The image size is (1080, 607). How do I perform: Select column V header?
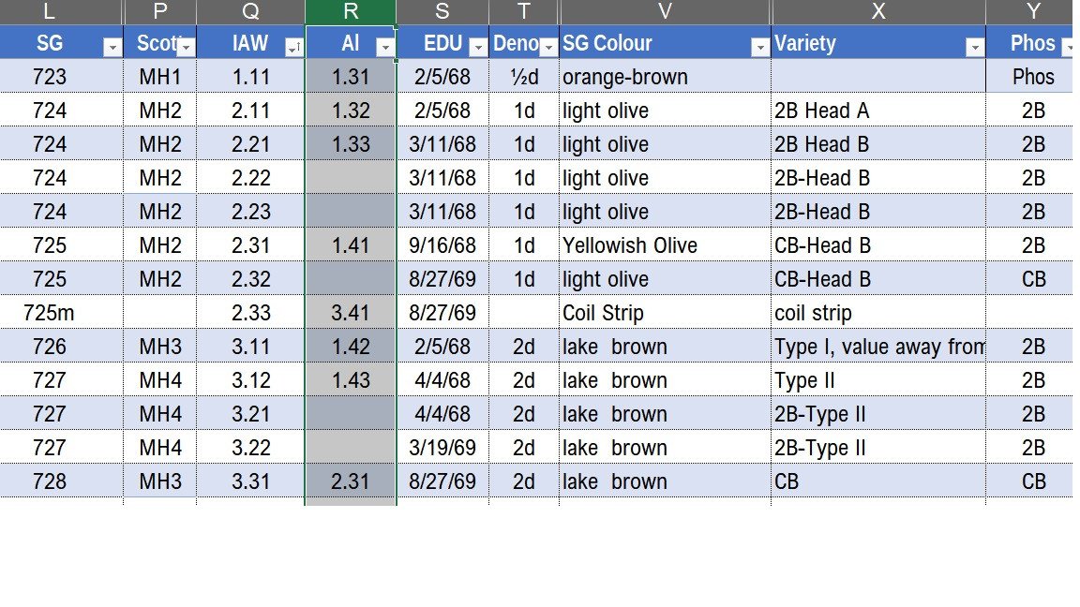(665, 12)
